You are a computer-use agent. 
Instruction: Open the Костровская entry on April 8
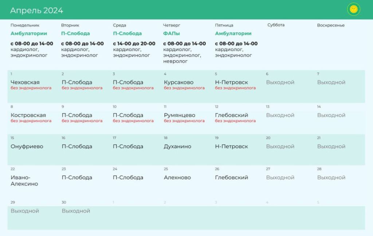[28, 115]
